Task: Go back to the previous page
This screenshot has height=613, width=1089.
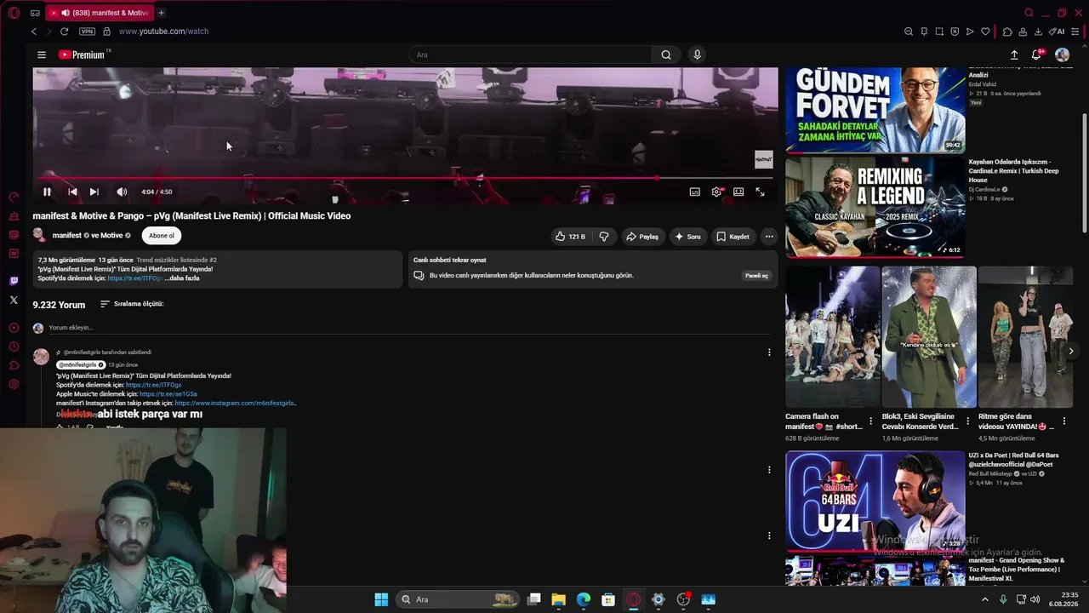Action: coord(34,32)
